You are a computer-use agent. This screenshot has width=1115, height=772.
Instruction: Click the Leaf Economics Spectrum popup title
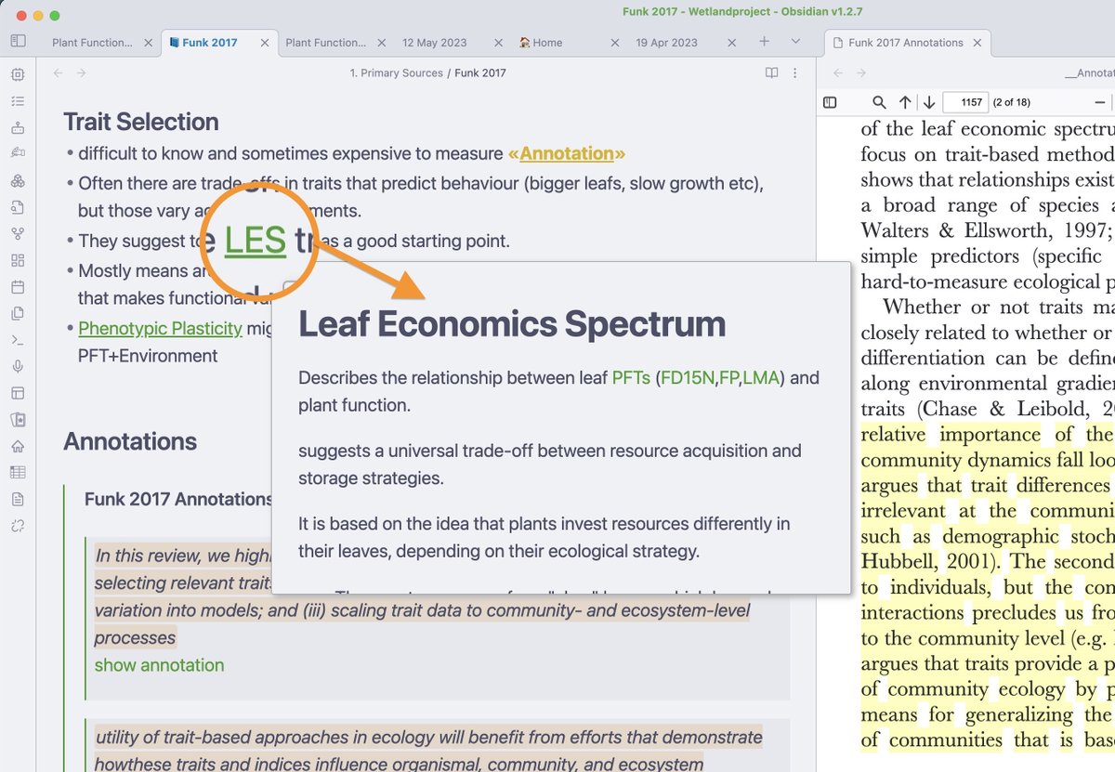pos(512,323)
